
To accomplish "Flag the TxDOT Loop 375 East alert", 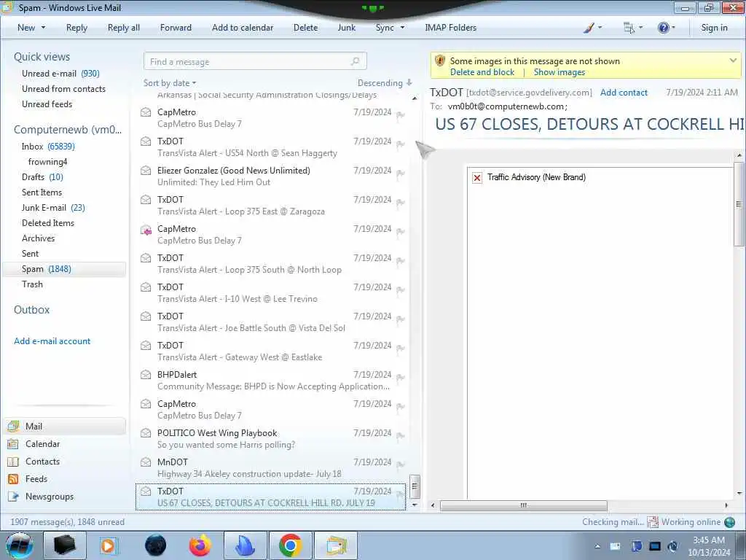I will coord(401,203).
